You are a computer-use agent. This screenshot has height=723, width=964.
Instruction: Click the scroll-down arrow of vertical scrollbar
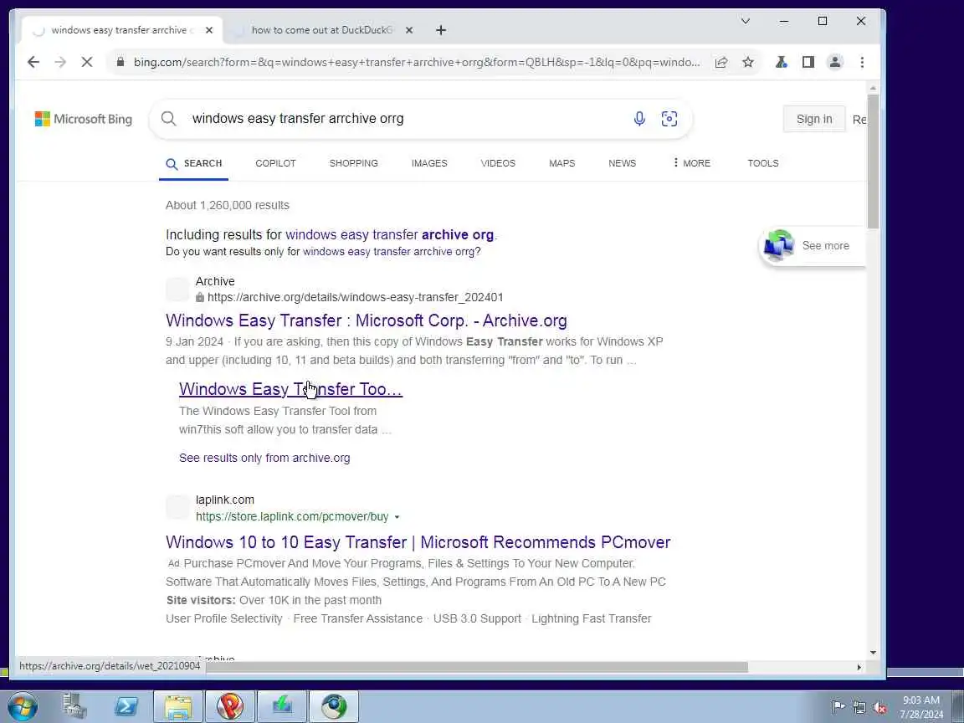click(873, 653)
